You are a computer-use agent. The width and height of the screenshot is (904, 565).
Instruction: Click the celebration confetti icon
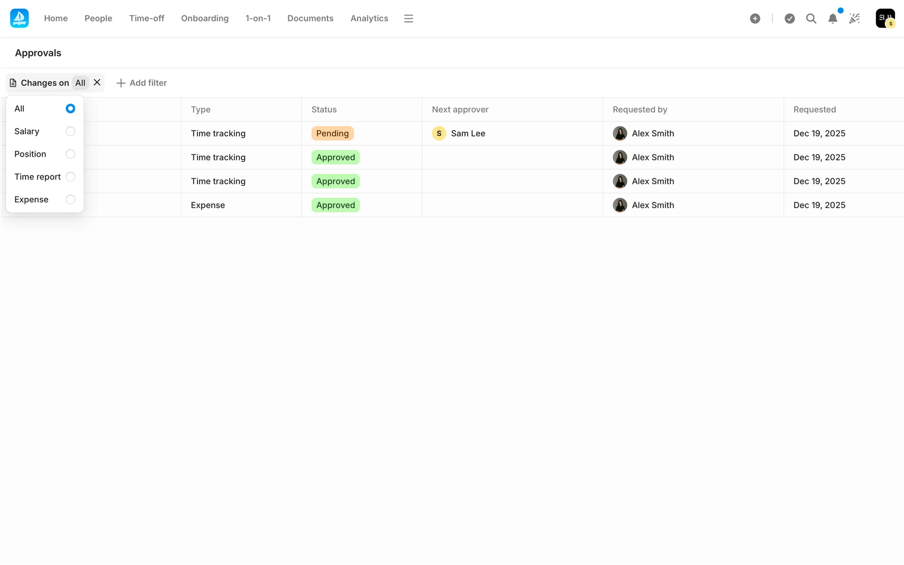(x=854, y=18)
